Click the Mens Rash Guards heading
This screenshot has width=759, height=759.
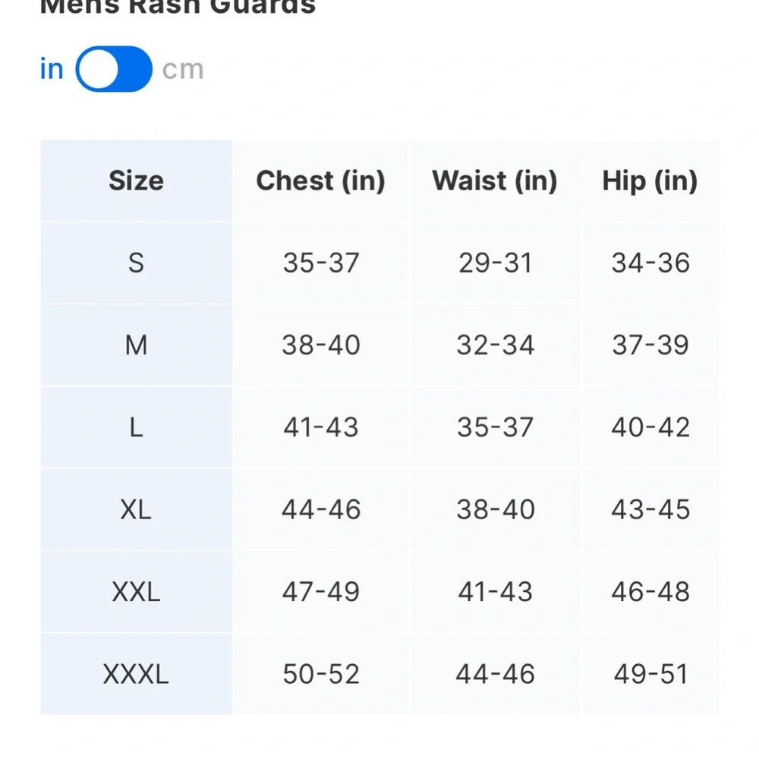pos(178,7)
